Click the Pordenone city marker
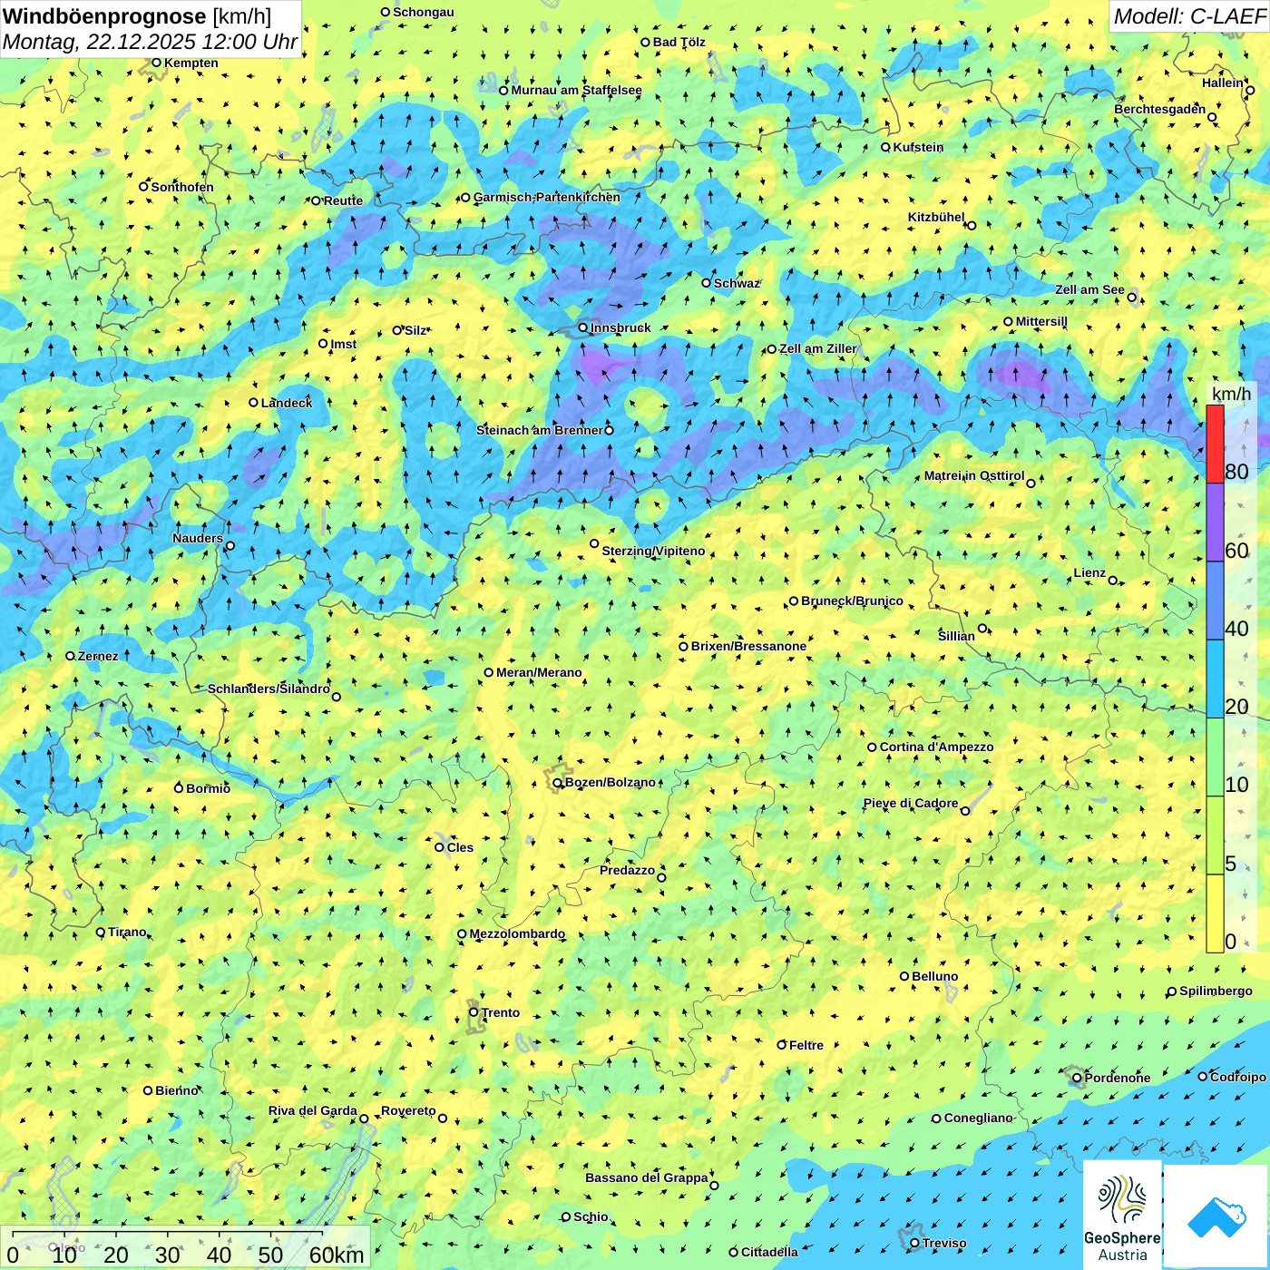The width and height of the screenshot is (1270, 1270). [x=1077, y=1078]
